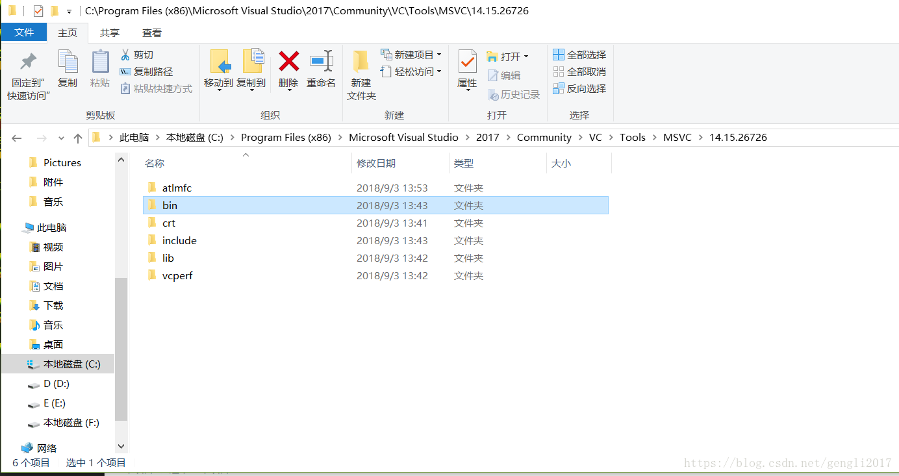Open the recent locations dropdown arrow
The image size is (899, 476).
click(x=61, y=138)
